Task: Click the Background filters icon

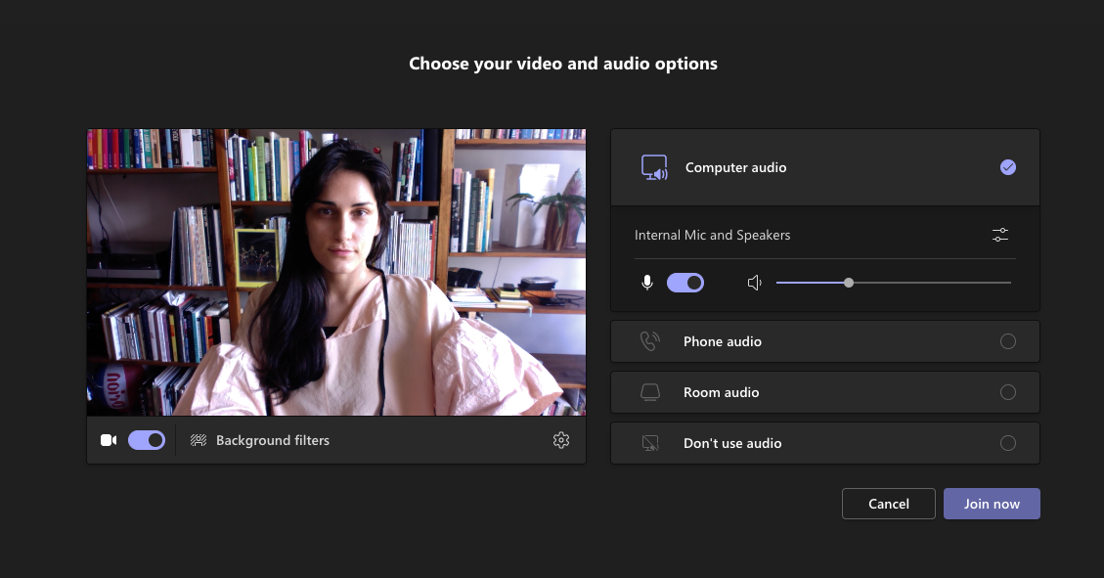Action: [x=199, y=440]
